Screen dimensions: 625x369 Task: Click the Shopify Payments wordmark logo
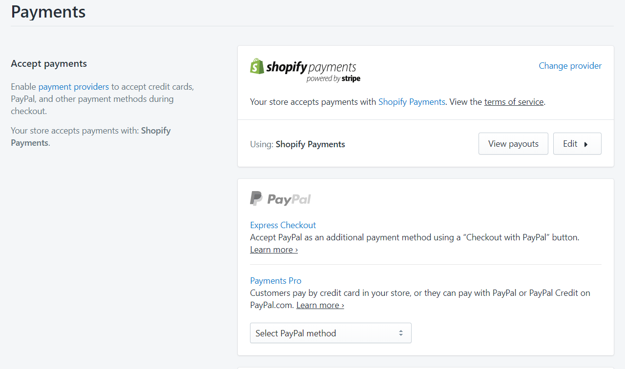coord(311,67)
